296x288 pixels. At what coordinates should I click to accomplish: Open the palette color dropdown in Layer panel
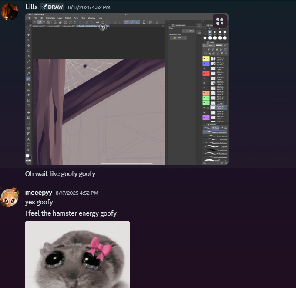coord(205,46)
